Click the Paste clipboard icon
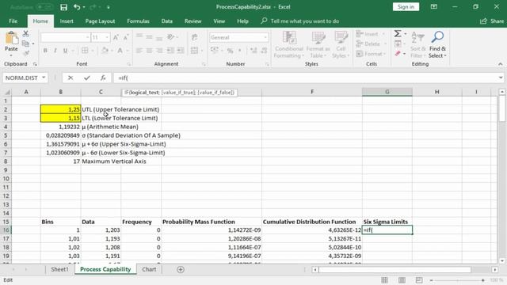 click(11, 39)
